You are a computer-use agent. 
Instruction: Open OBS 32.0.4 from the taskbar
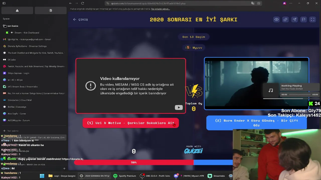[155, 176]
